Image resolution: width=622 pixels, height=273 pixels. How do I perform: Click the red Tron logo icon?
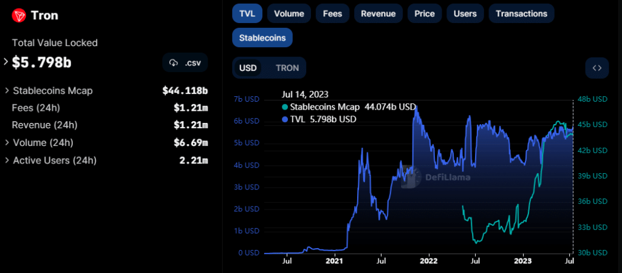tap(19, 15)
